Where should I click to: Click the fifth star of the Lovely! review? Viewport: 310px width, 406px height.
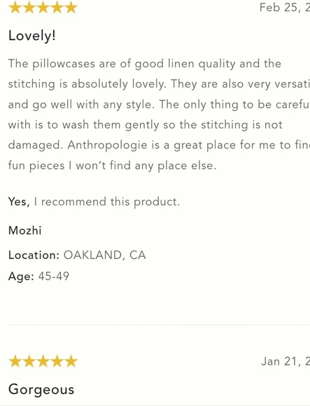[71, 7]
